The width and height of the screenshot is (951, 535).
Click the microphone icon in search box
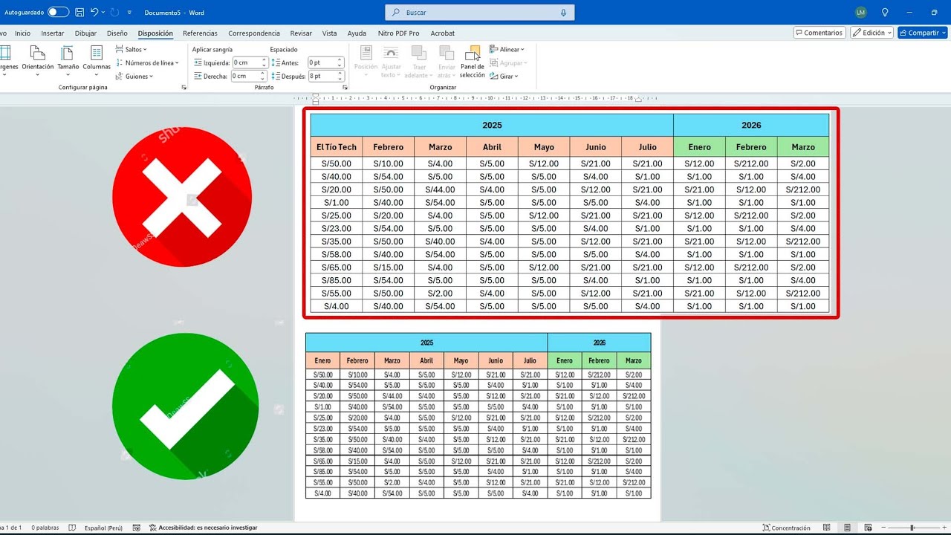pos(563,13)
